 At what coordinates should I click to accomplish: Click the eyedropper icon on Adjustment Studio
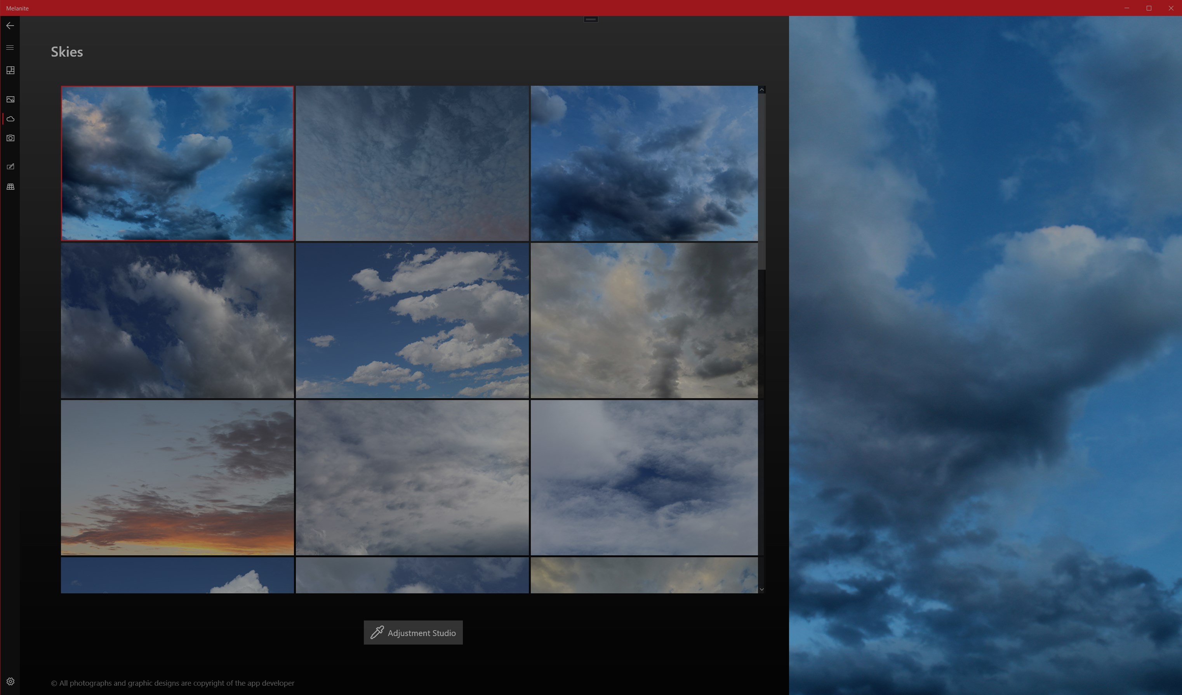[377, 633]
